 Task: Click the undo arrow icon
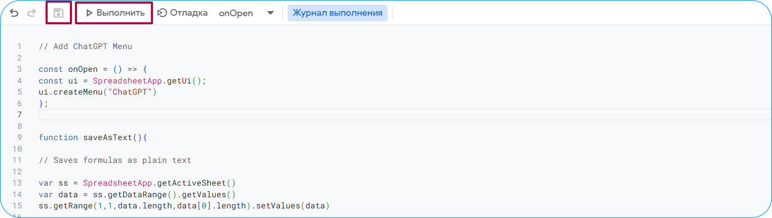[x=14, y=13]
